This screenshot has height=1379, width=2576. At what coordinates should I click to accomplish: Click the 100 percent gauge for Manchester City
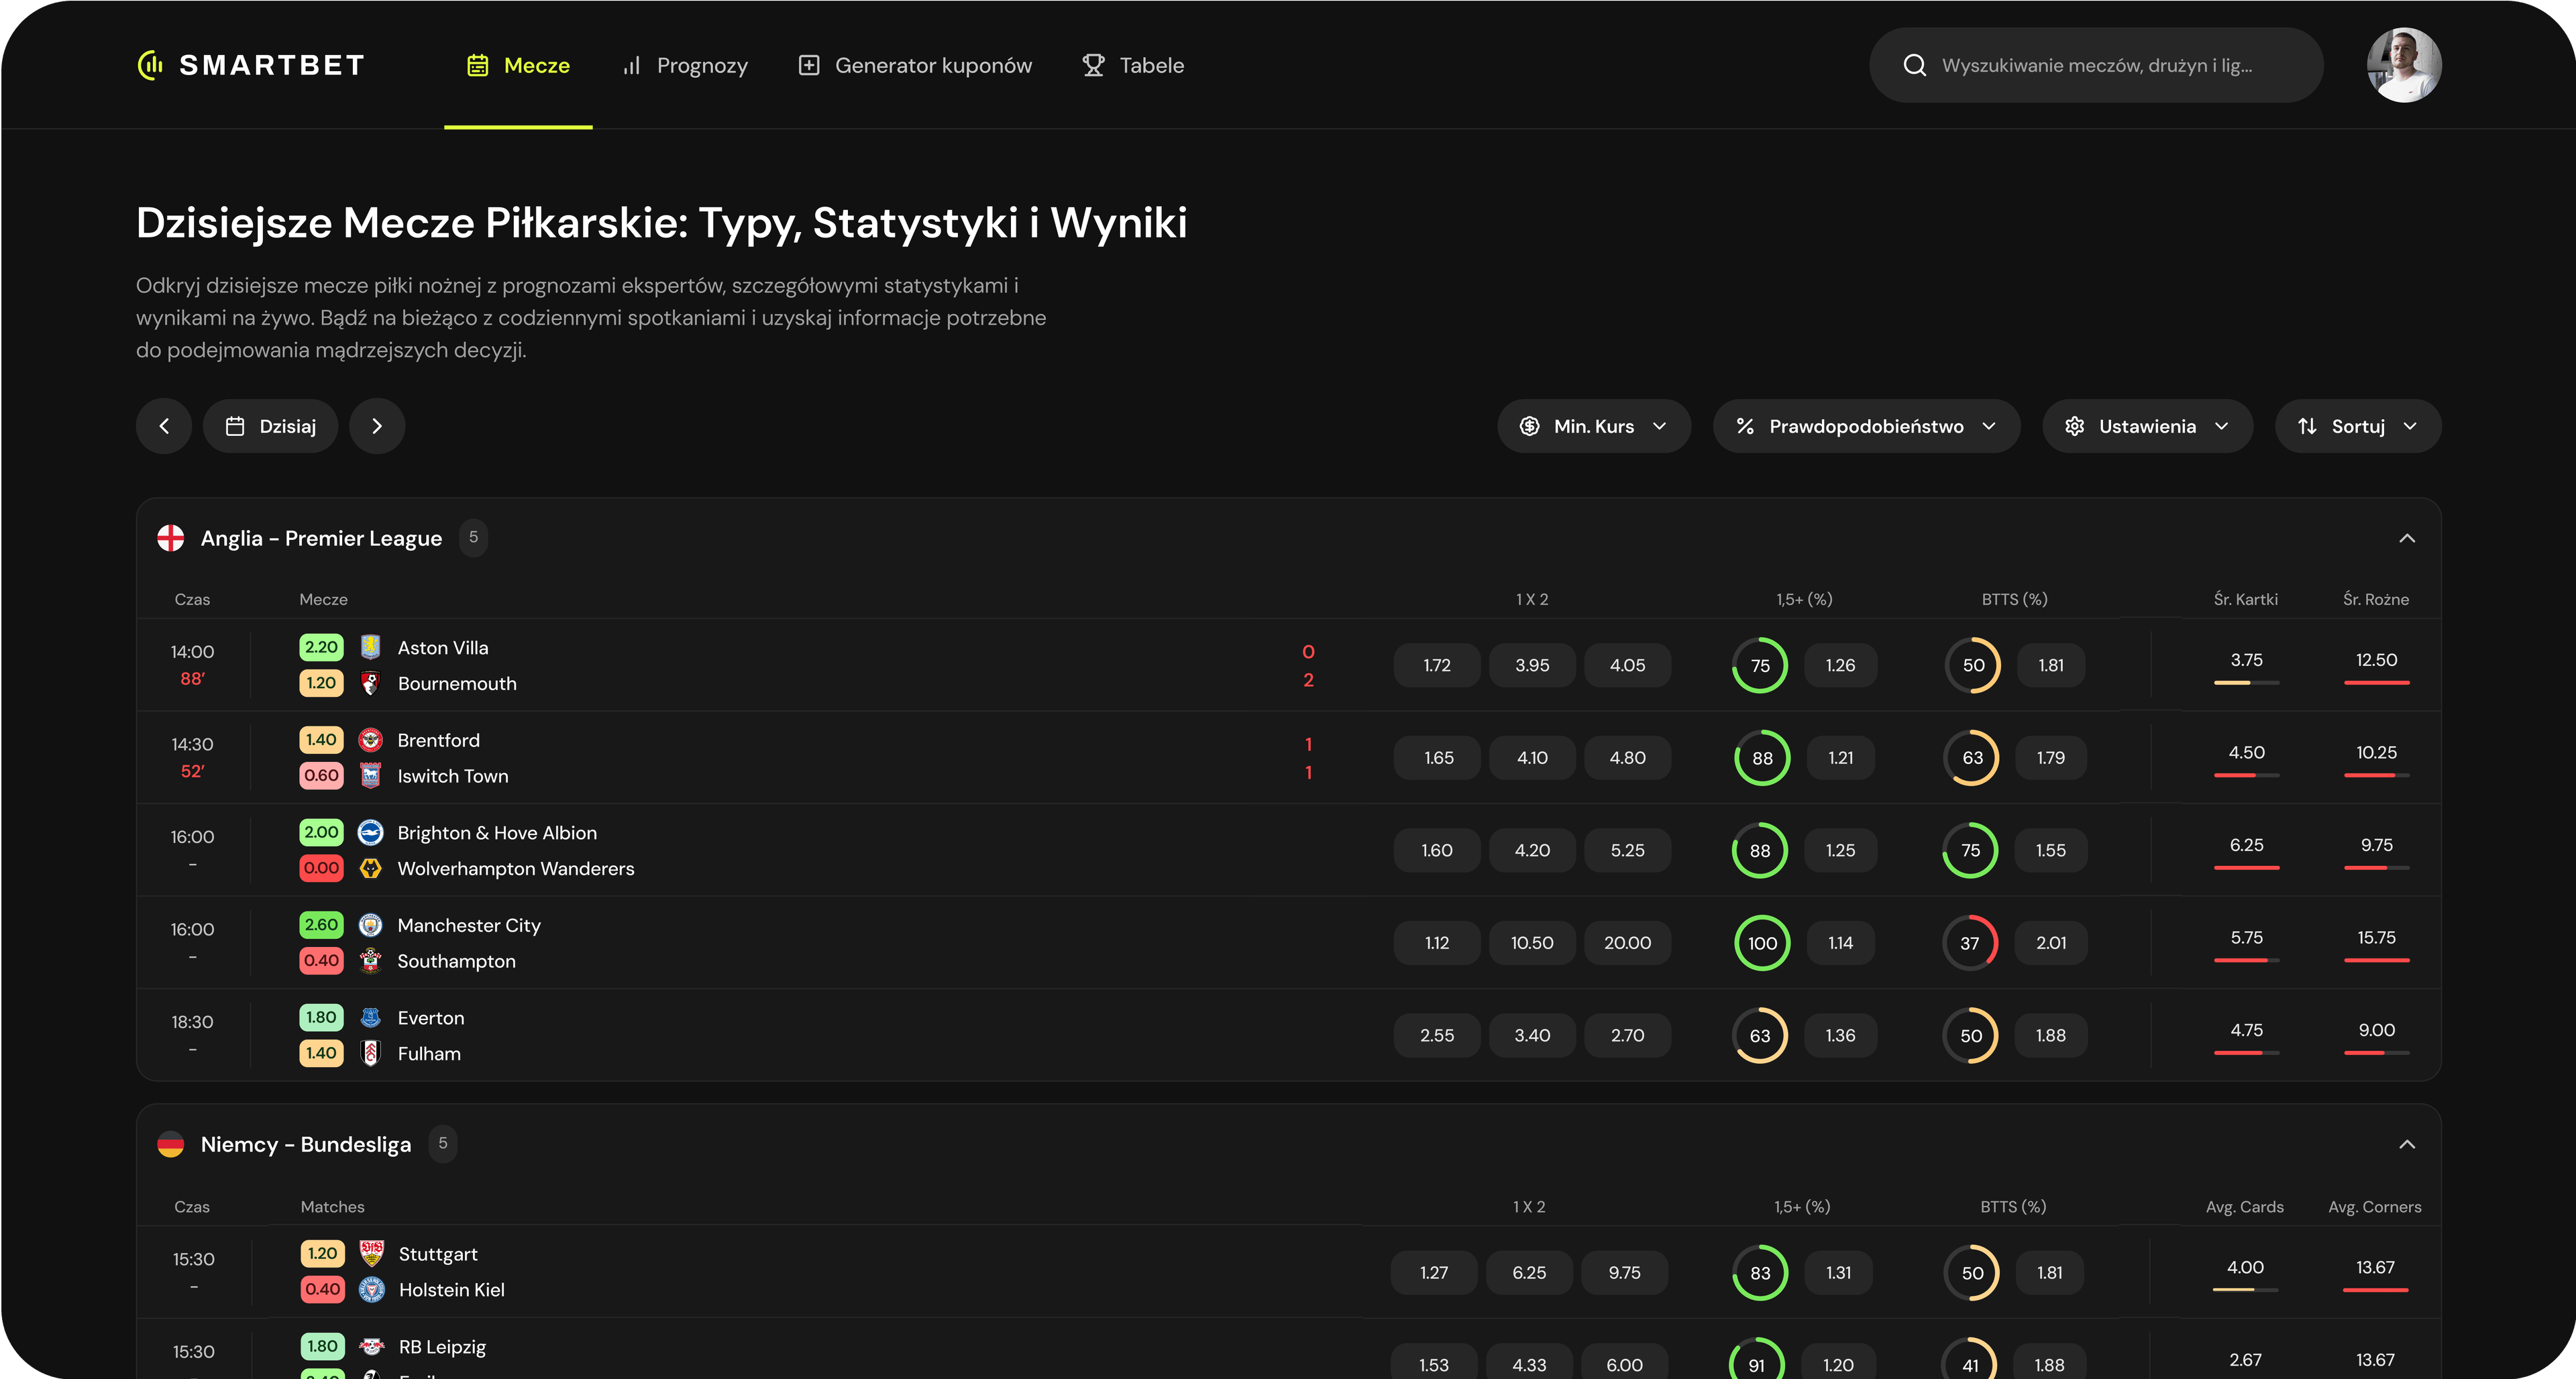point(1762,943)
